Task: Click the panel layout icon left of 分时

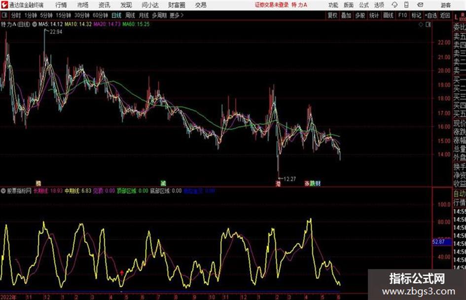Action: coord(4,15)
